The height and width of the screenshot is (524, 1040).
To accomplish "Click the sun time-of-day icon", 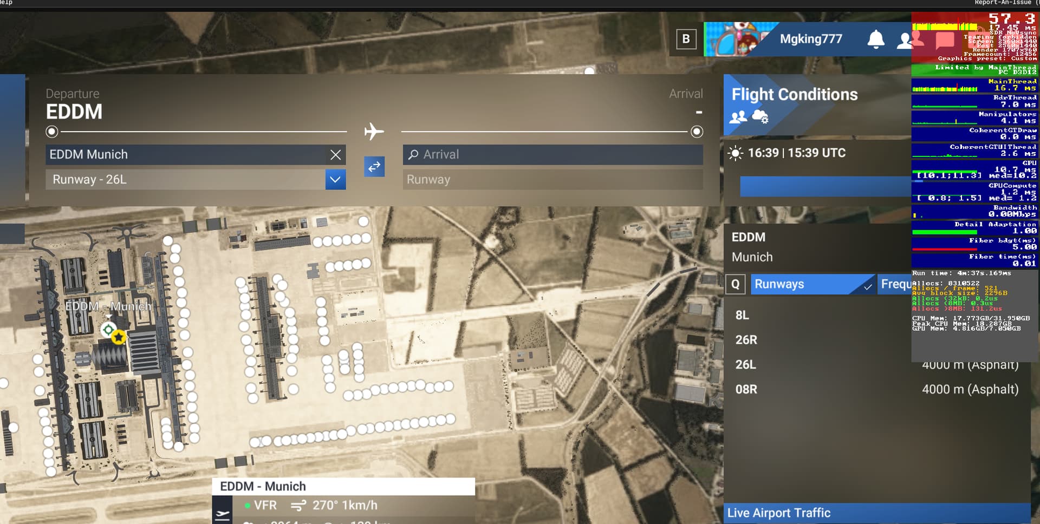I will (735, 154).
